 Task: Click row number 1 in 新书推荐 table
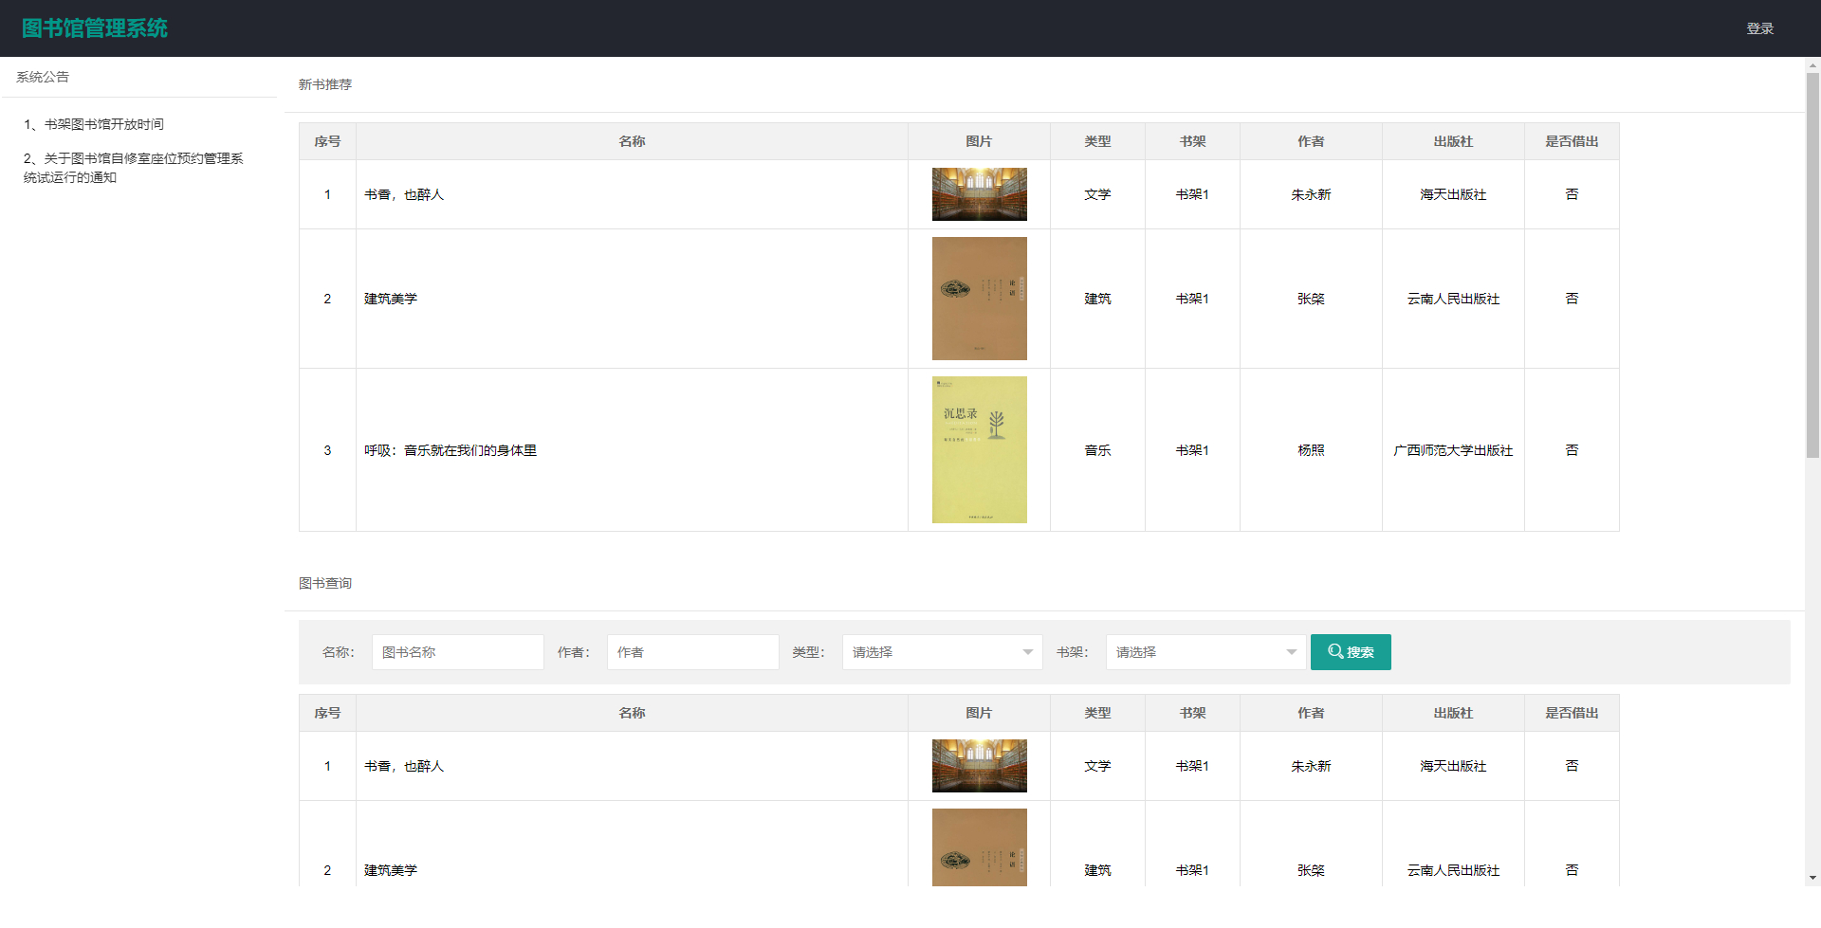click(327, 194)
